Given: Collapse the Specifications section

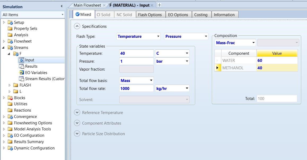Looking at the screenshot, I should click(x=77, y=26).
